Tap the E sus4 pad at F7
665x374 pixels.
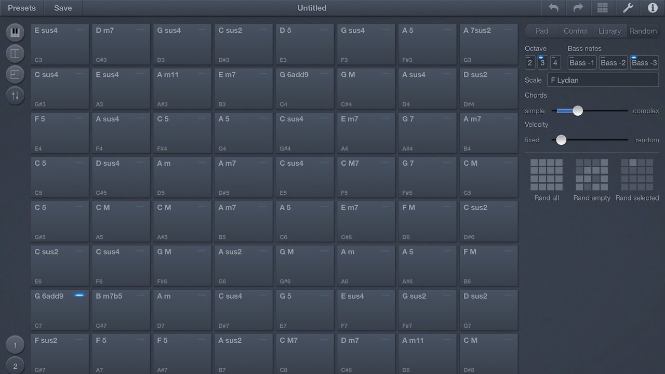[x=366, y=310]
